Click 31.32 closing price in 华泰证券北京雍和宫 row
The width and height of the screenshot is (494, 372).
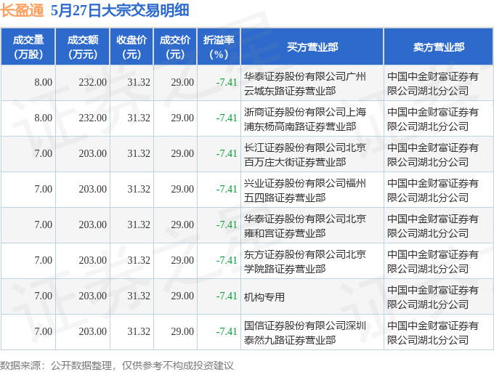pos(139,225)
